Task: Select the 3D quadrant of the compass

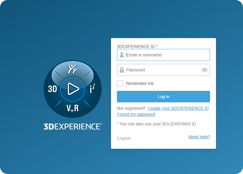Action: 52,89
